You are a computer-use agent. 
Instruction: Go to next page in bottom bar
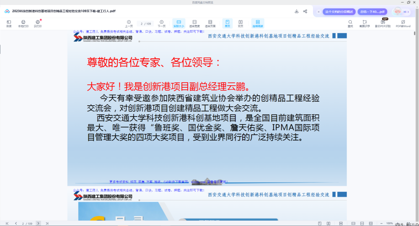tap(38, 223)
